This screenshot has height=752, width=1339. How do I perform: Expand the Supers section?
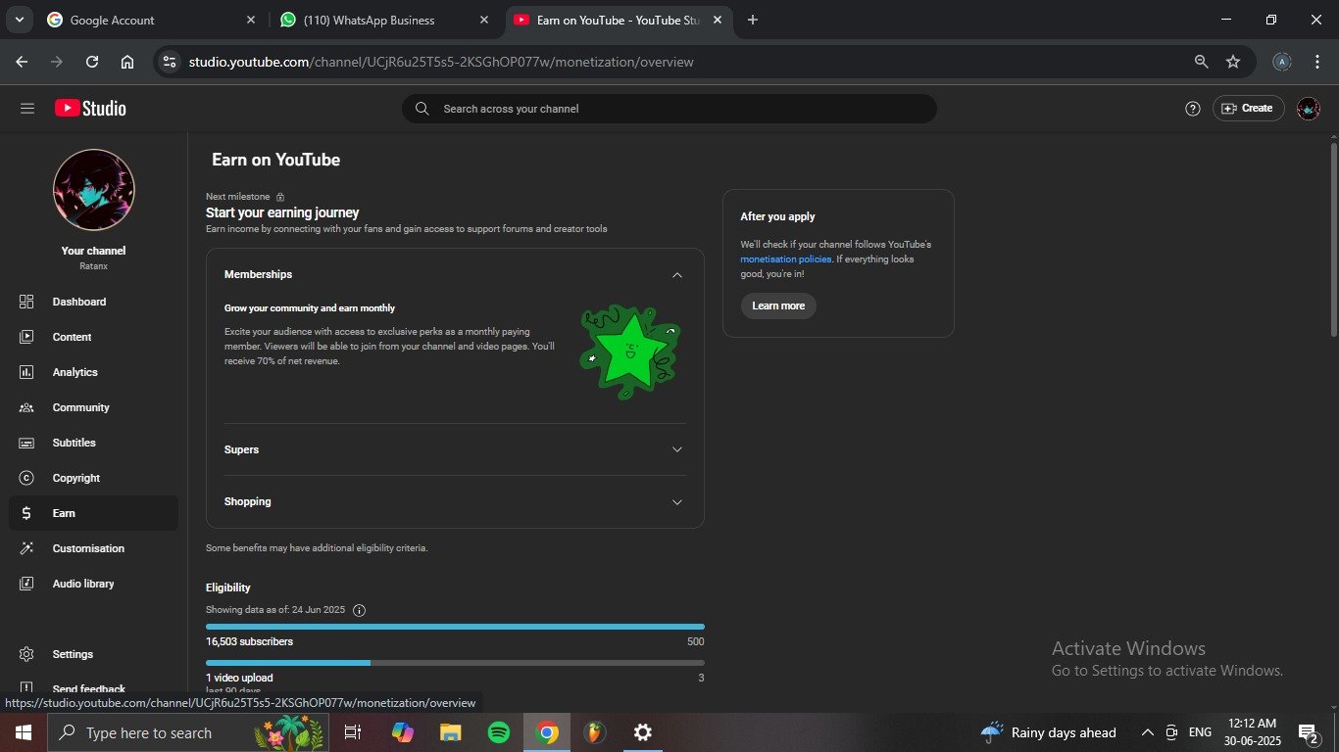(x=676, y=449)
